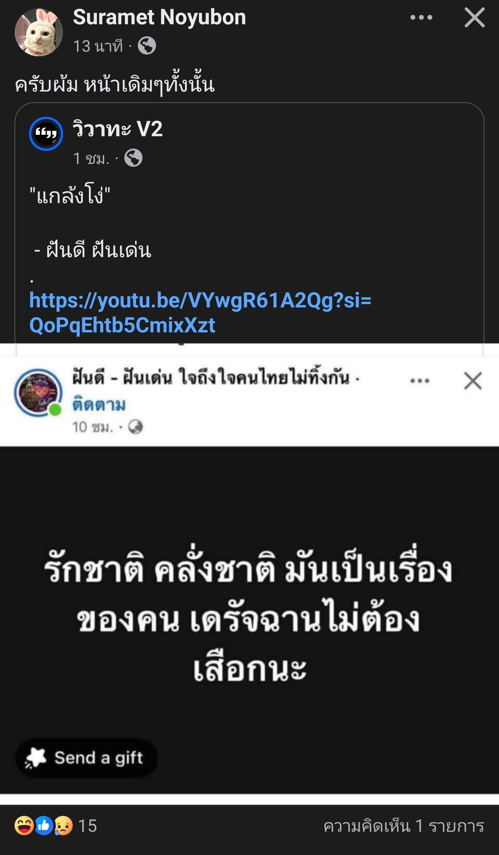499x855 pixels.
Task: Open the three-dot menu in the embedded screenshot
Action: pyautogui.click(x=420, y=381)
